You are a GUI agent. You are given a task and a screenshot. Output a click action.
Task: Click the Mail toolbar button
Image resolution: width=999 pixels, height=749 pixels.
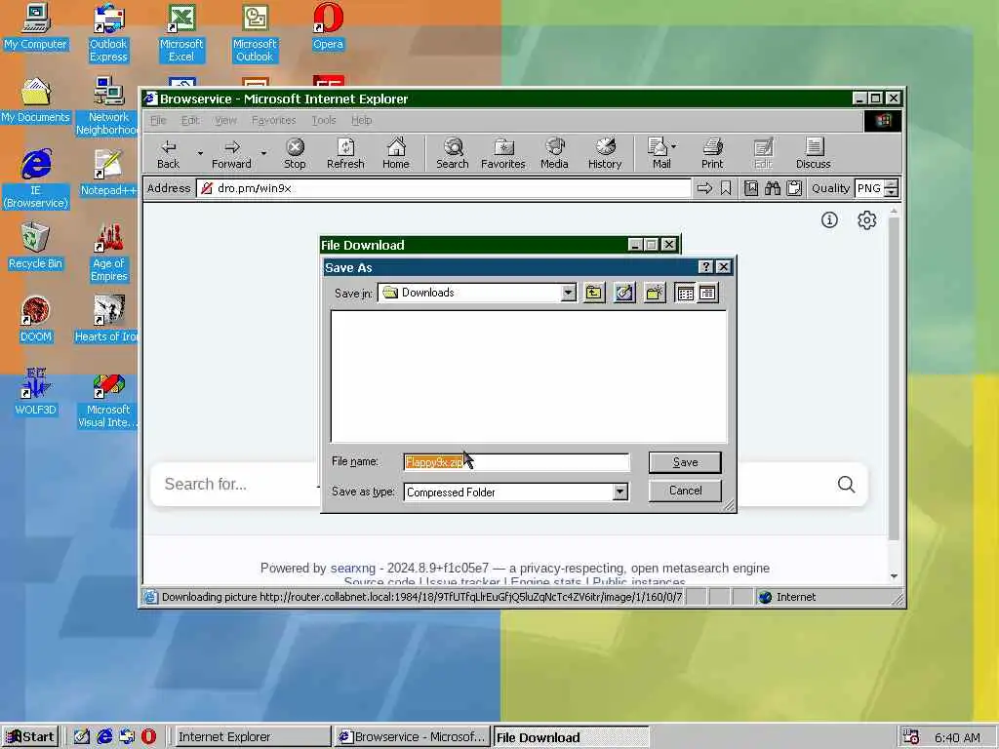[661, 154]
